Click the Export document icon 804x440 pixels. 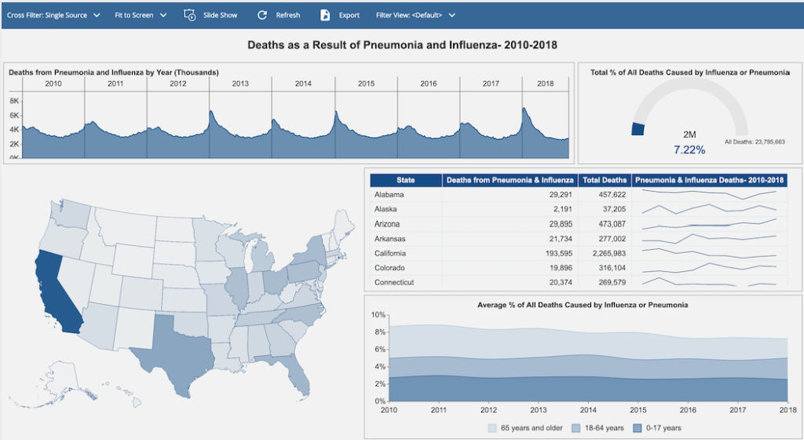(x=325, y=15)
